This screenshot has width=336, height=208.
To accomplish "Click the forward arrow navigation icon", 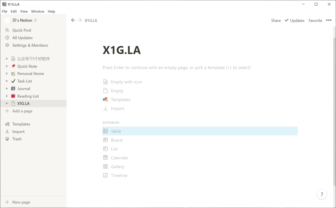I will 80,20.
